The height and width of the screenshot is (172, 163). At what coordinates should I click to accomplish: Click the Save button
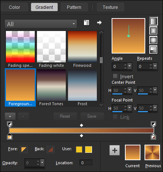click(x=92, y=116)
